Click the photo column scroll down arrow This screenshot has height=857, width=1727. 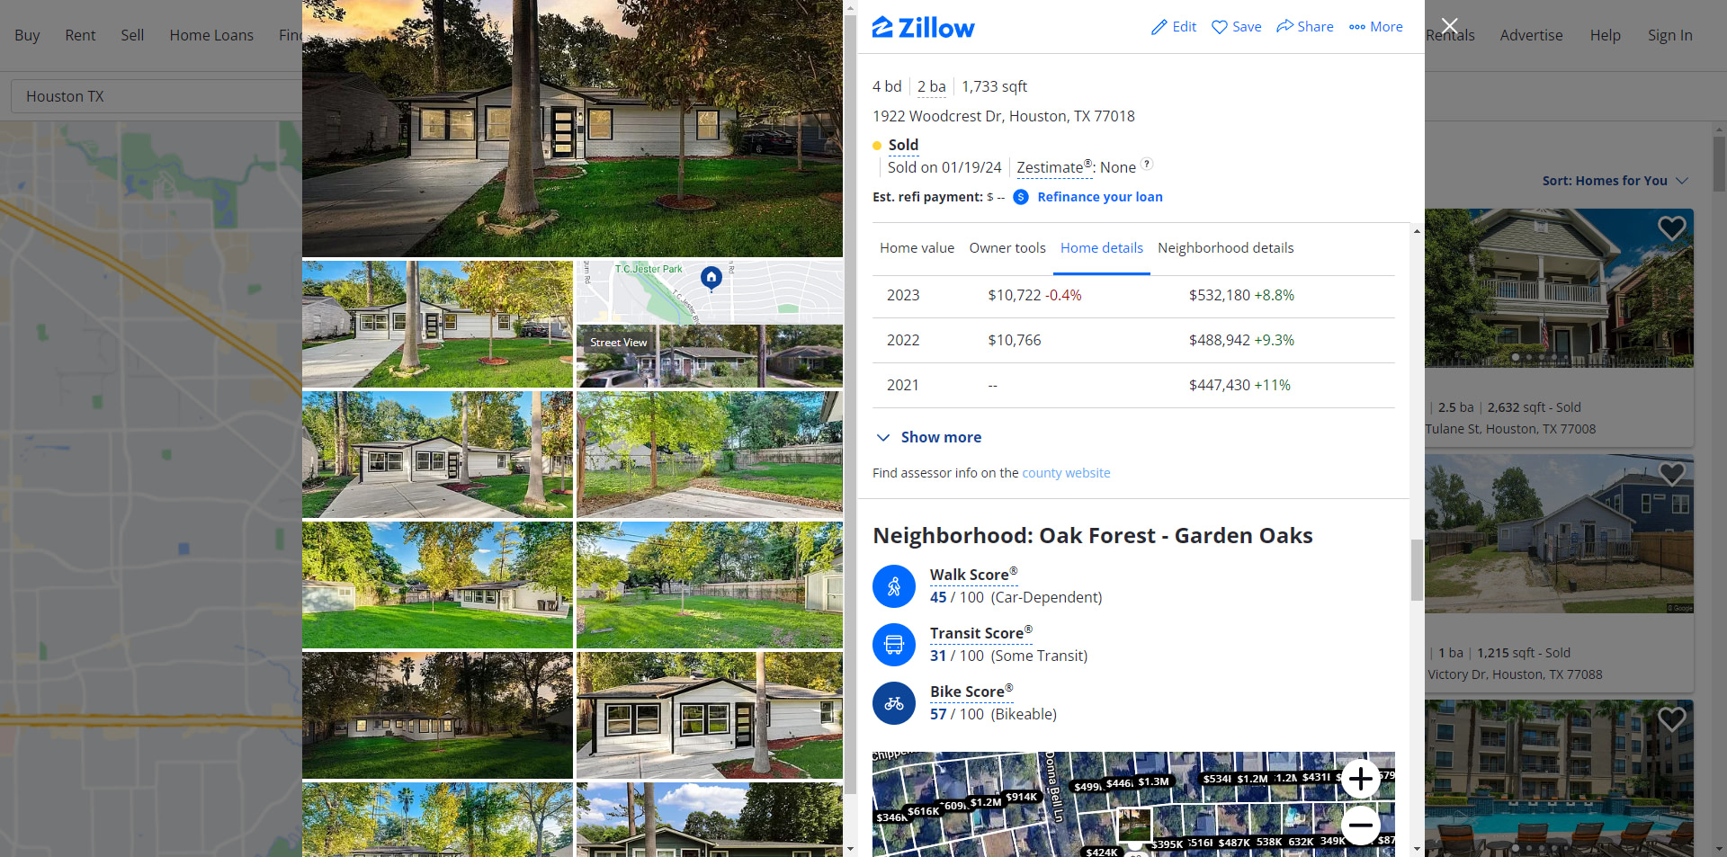pyautogui.click(x=850, y=849)
